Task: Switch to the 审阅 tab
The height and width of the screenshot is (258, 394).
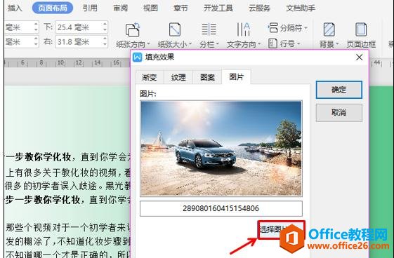Action: (x=120, y=8)
